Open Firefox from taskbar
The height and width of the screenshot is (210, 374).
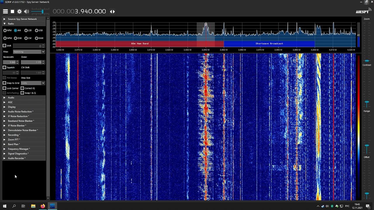click(43, 206)
